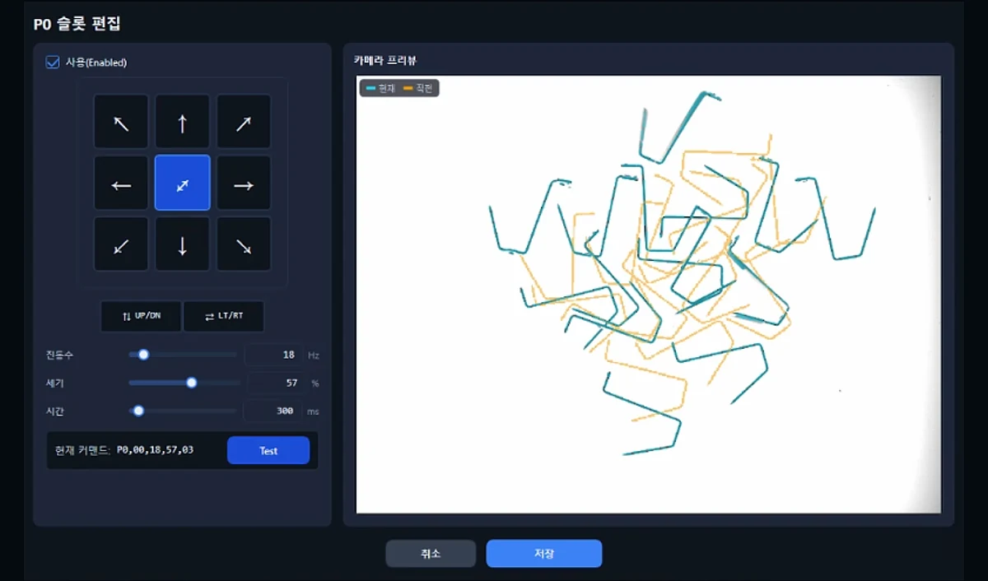Click the highlighted center direction button
Image resolution: width=988 pixels, height=581 pixels.
183,184
